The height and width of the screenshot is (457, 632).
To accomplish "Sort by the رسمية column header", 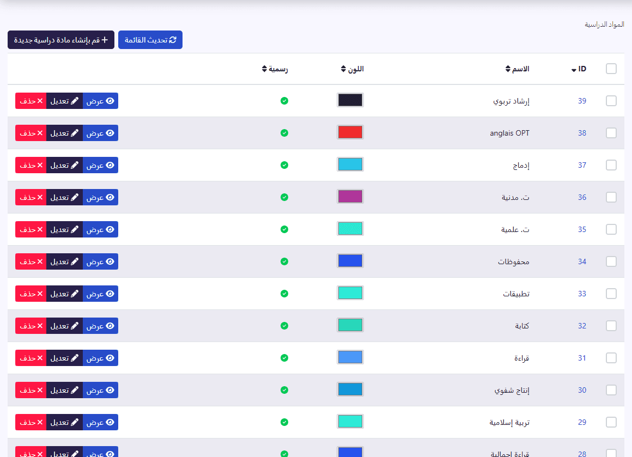I will coord(275,69).
